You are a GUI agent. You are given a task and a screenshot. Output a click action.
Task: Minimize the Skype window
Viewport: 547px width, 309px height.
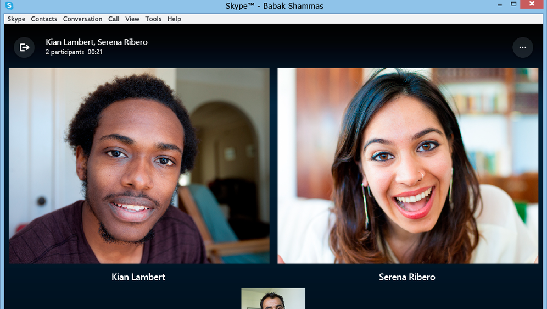[x=500, y=4]
